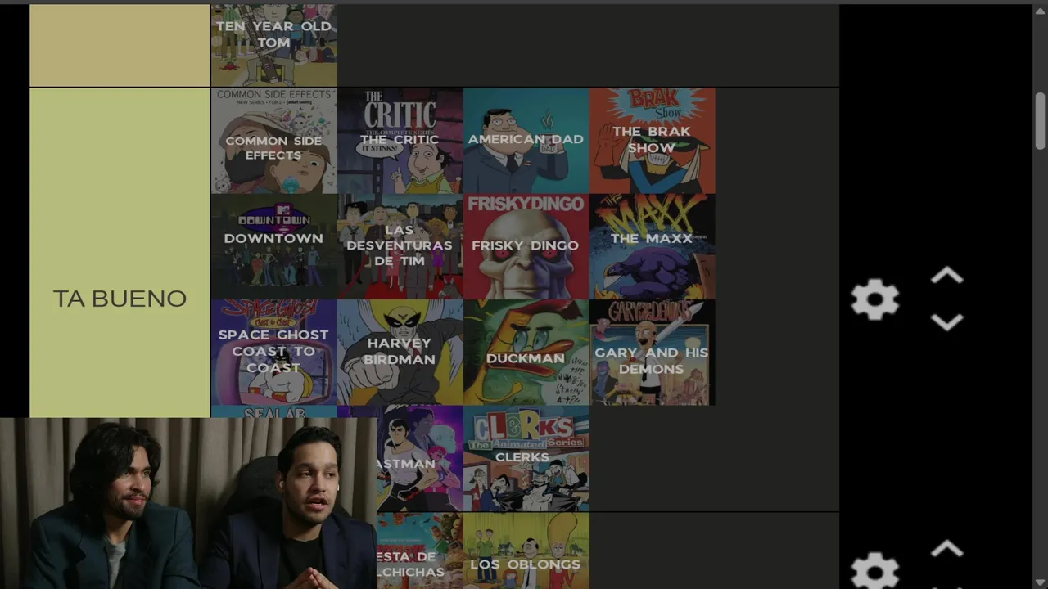
Task: Select Space Ghost Coast to Coast tile
Action: pyautogui.click(x=274, y=353)
